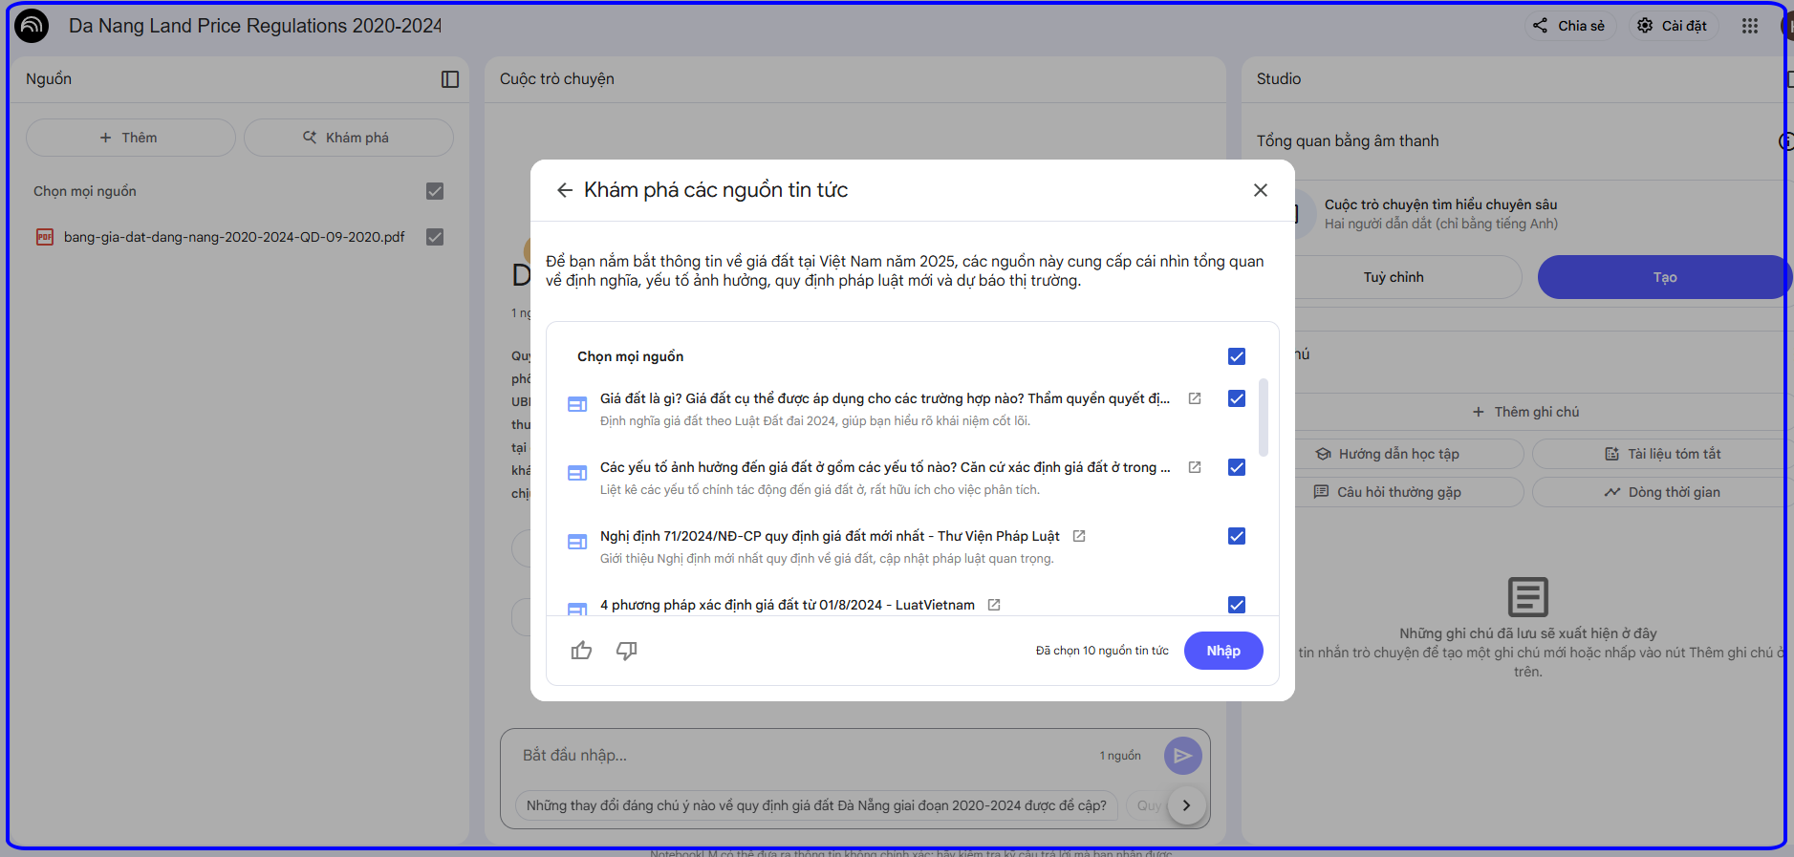Open Cài đặt settings menu
Viewport: 1794px width, 857px height.
coord(1673,26)
